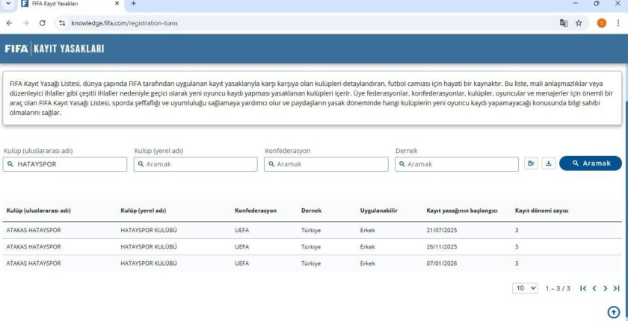Click the Kulüp (uluslararası adı) search field
The image size is (628, 321).
pos(65,164)
